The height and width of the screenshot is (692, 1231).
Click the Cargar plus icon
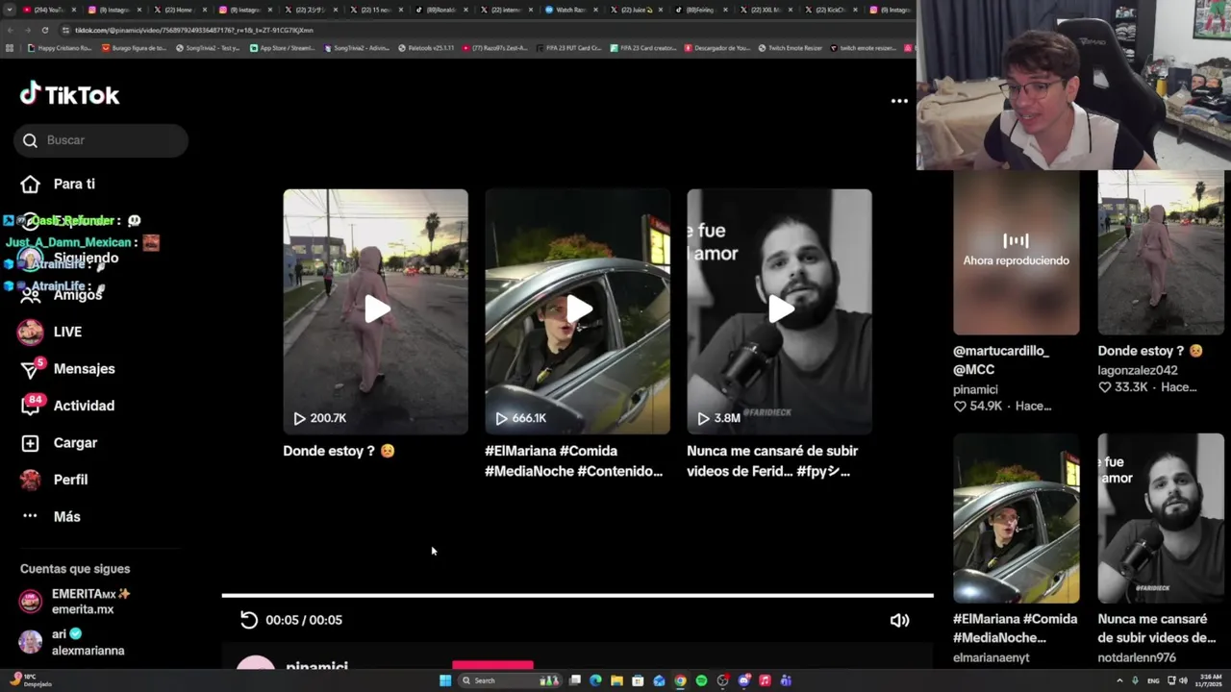click(31, 443)
